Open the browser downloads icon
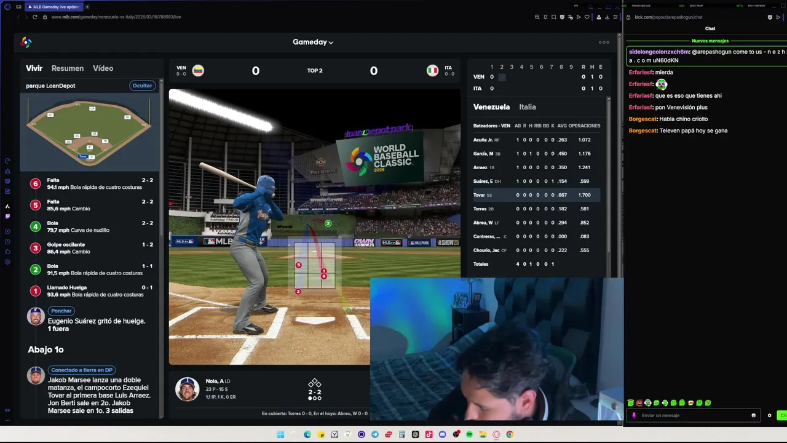787x443 pixels. click(x=607, y=17)
